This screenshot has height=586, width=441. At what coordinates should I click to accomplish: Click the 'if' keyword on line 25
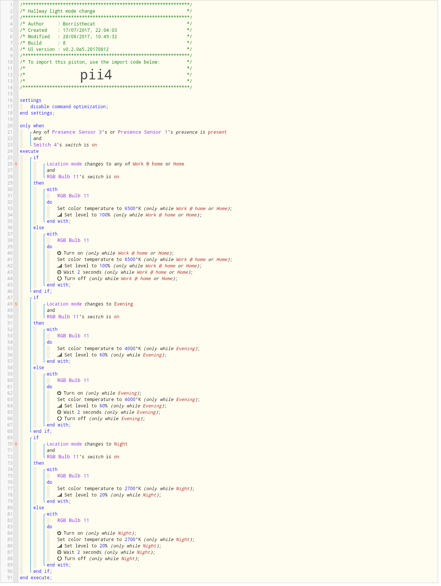36,158
